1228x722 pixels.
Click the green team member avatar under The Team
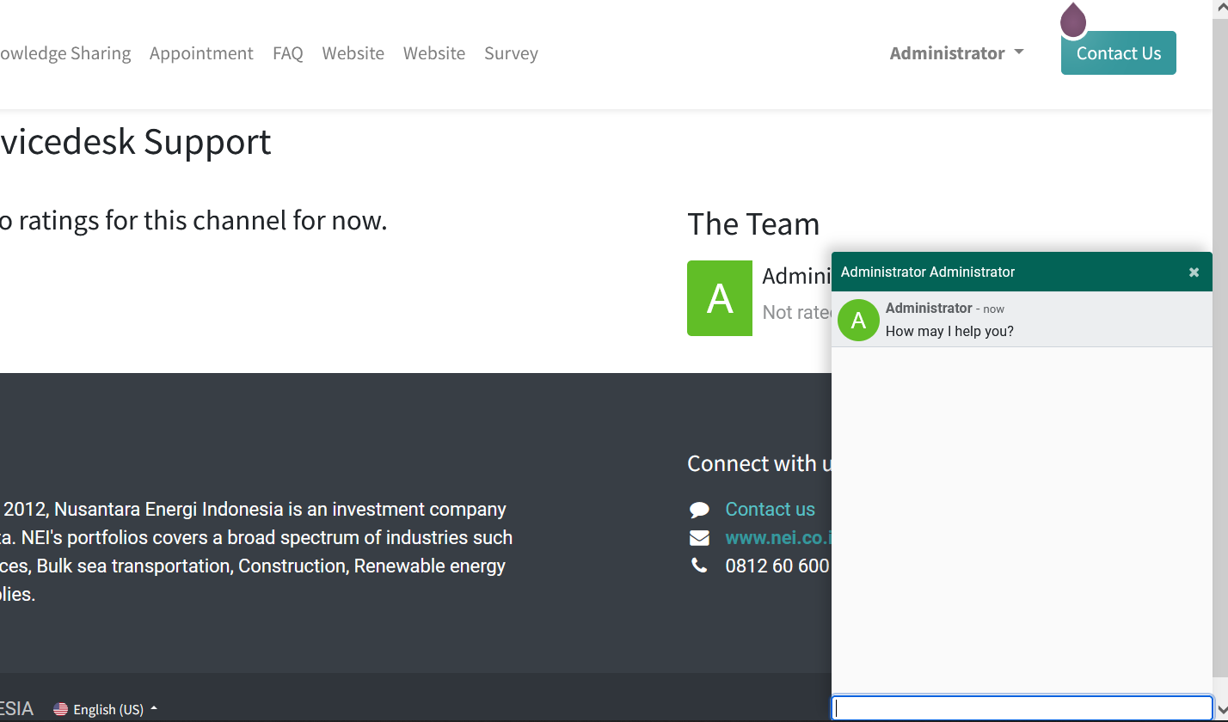719,298
